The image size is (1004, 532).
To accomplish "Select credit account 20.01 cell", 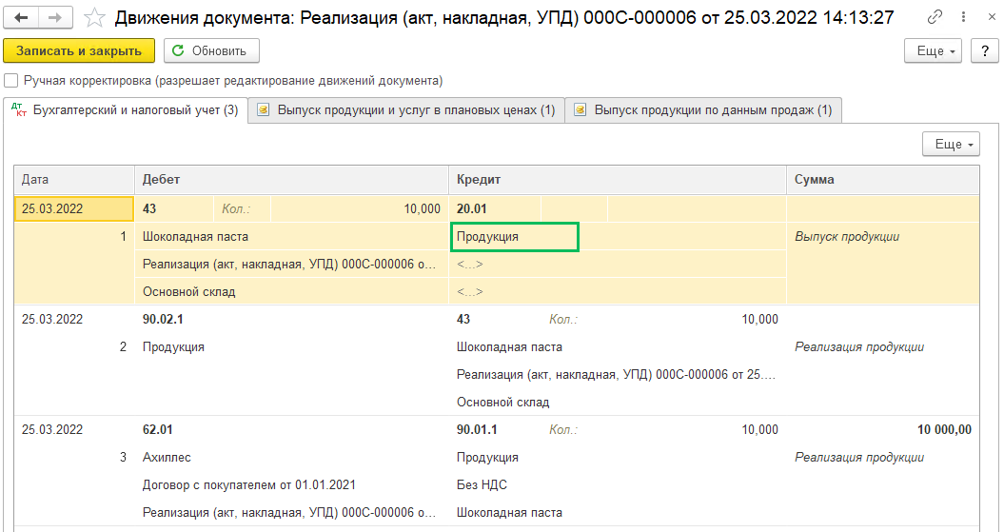I will click(495, 208).
